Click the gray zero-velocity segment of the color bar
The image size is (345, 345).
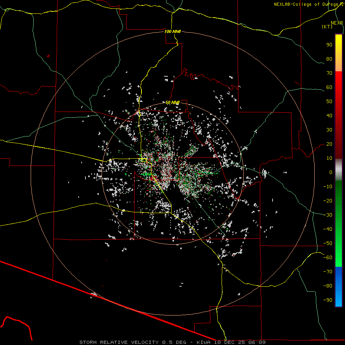[338, 170]
